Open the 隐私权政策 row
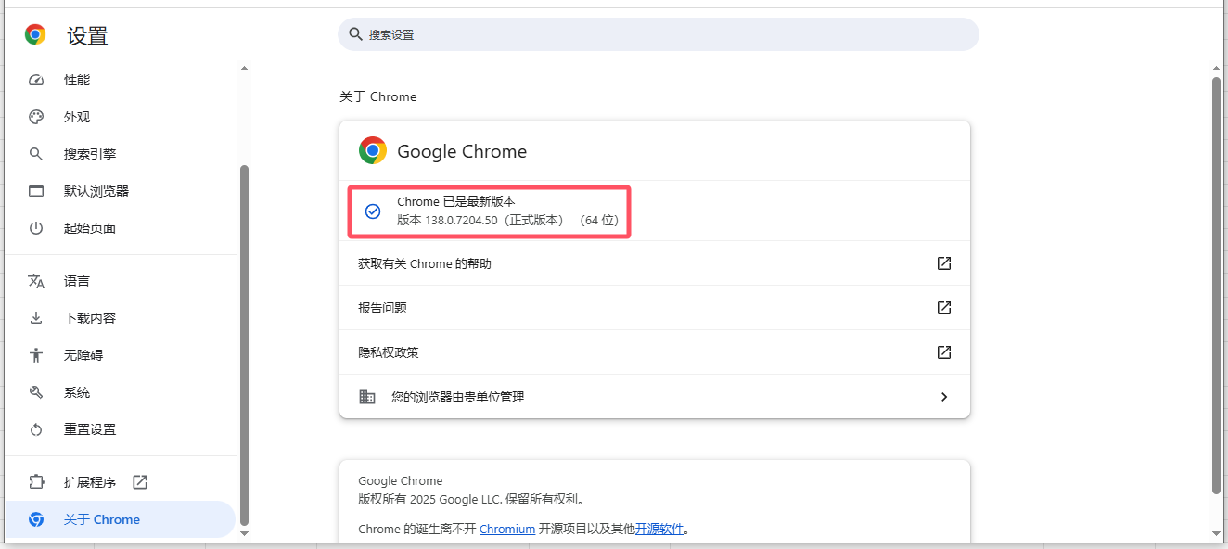This screenshot has width=1228, height=549. point(655,352)
